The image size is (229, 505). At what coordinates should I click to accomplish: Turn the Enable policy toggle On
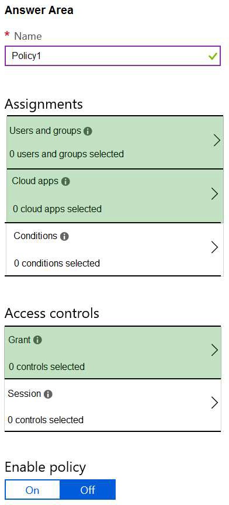(x=33, y=490)
